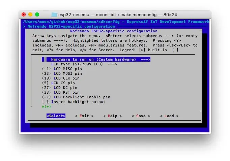Minimize the window with the yellow button
The width and height of the screenshot is (230, 161).
[x=30, y=14]
